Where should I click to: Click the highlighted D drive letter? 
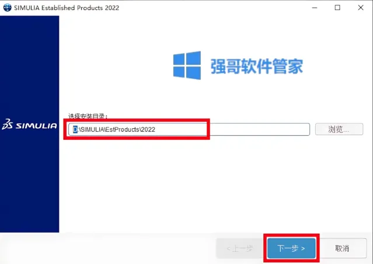(75, 129)
